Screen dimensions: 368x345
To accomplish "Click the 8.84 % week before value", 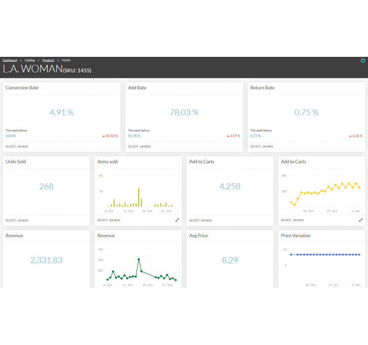I will [x=11, y=136].
